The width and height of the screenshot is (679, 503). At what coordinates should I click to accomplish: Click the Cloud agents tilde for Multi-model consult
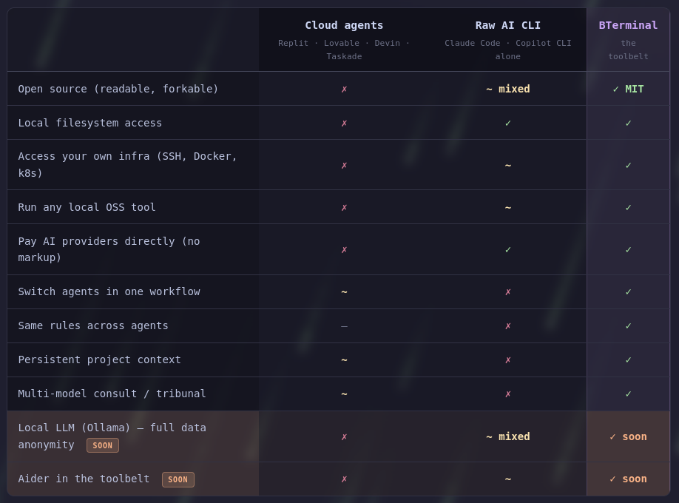(344, 394)
